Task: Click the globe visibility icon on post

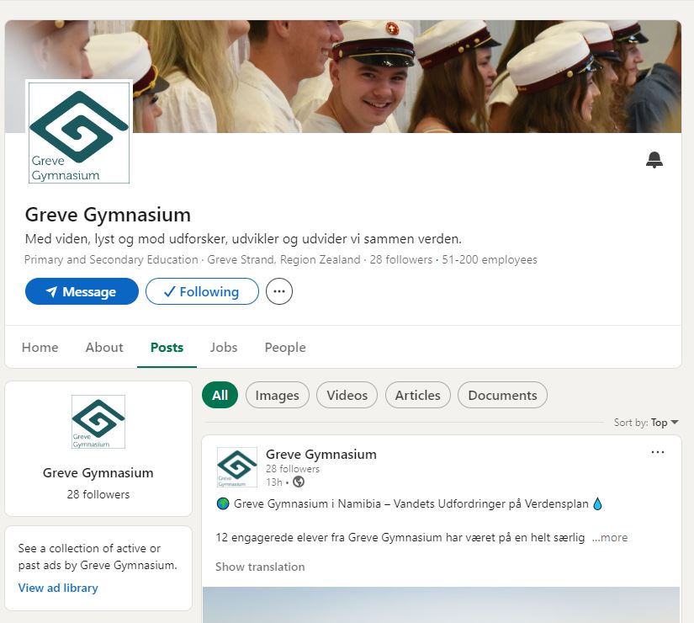Action: [x=299, y=482]
